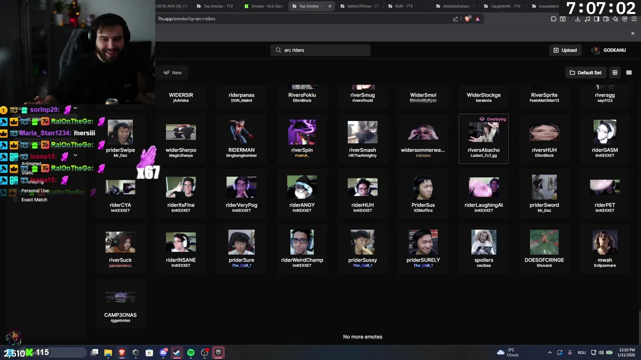Viewport: 641px width, 360px height.
Task: Click the weather widget showing Cloudy
Action: pyautogui.click(x=509, y=352)
